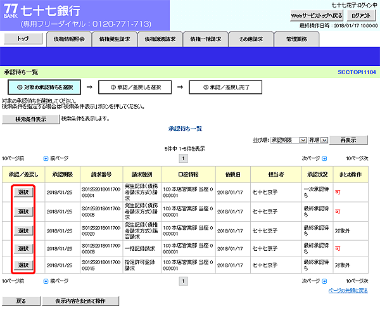
Task: Click previous page arrow icon above table
Action: (46, 158)
